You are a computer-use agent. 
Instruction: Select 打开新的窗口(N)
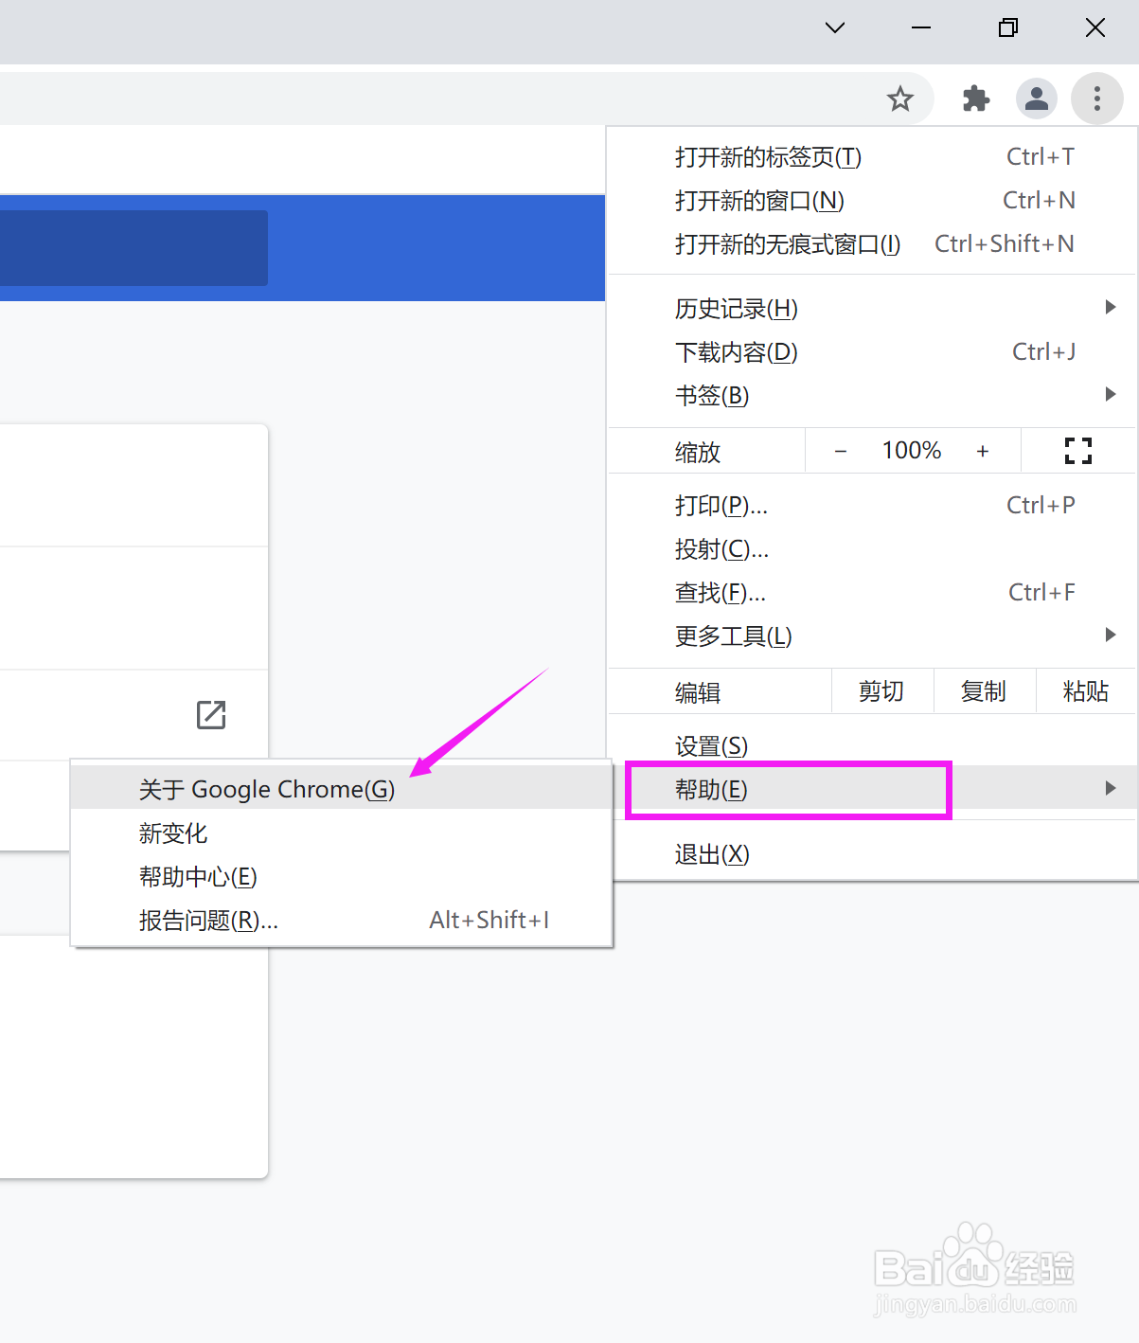872,201
